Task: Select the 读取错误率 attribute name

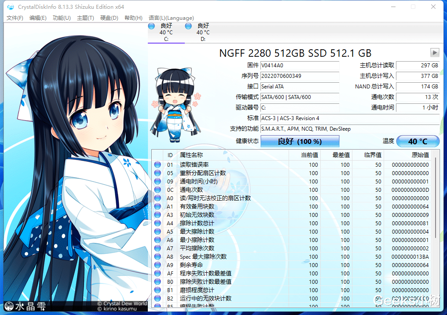Action: pyautogui.click(x=194, y=165)
